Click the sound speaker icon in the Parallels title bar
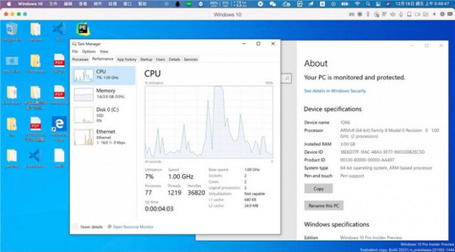This screenshot has height=252, width=455. point(393,14)
